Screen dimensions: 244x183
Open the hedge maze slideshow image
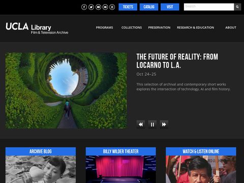click(66, 90)
